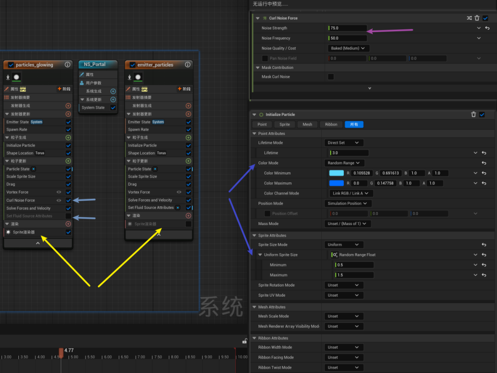This screenshot has height=373, width=497.
Task: Open the Color Maximum color swatch
Action: [x=336, y=183]
